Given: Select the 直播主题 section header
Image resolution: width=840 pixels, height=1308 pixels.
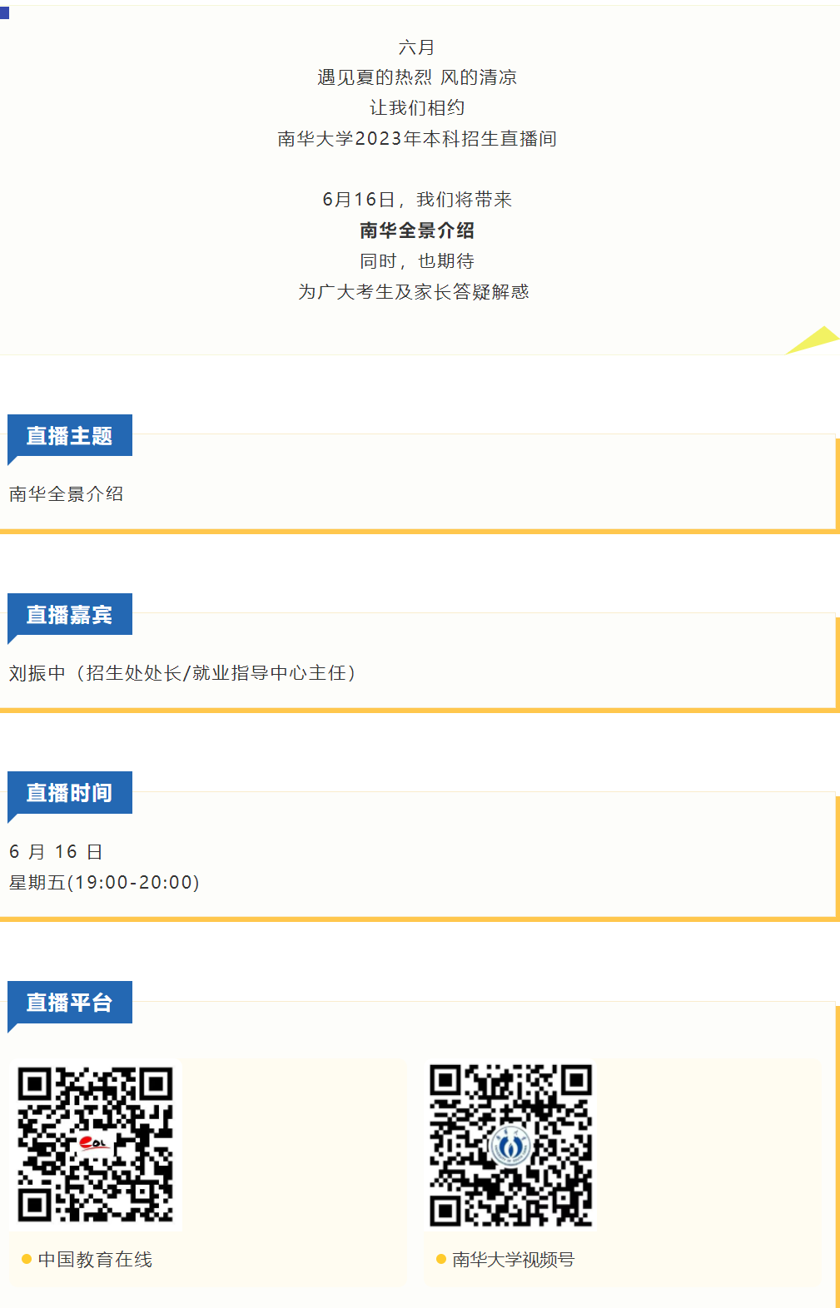Looking at the screenshot, I should (x=70, y=436).
